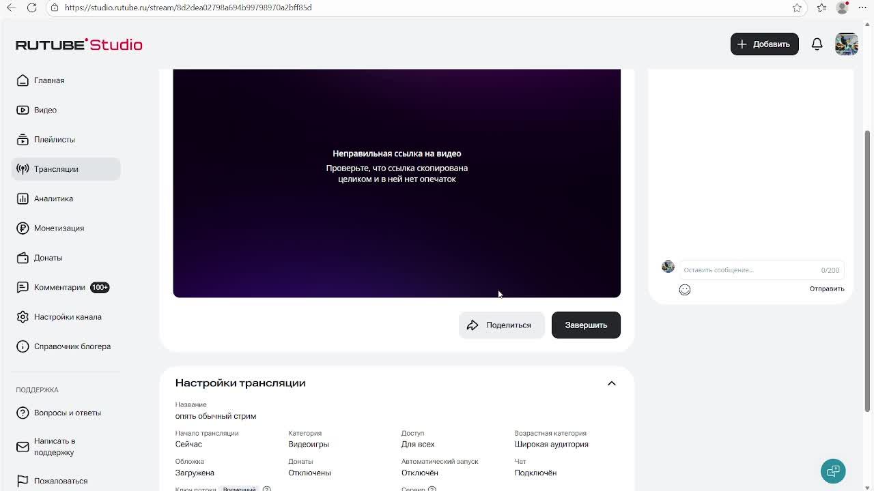This screenshot has height=491, width=874.
Task: Click Видеоигры category value
Action: tap(309, 444)
